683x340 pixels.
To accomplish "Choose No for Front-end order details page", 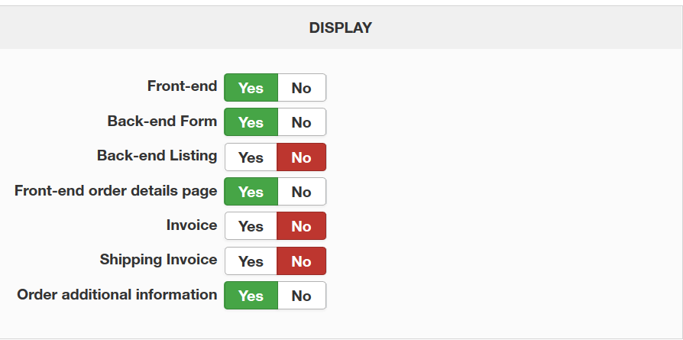I will point(302,192).
